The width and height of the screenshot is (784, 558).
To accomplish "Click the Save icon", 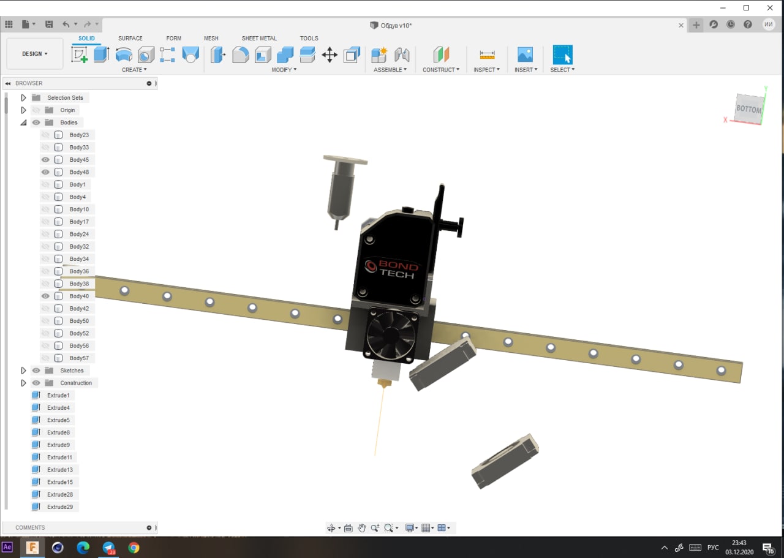I will pos(49,25).
